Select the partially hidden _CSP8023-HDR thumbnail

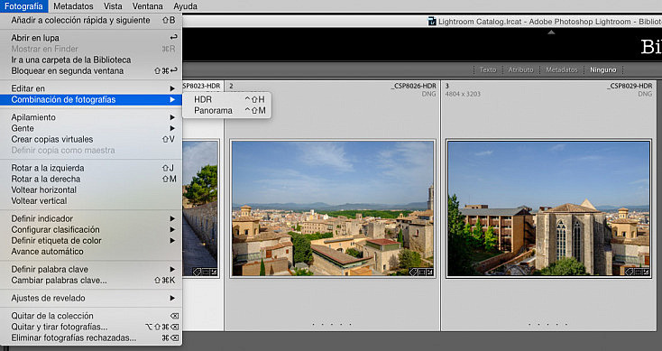pyautogui.click(x=200, y=208)
